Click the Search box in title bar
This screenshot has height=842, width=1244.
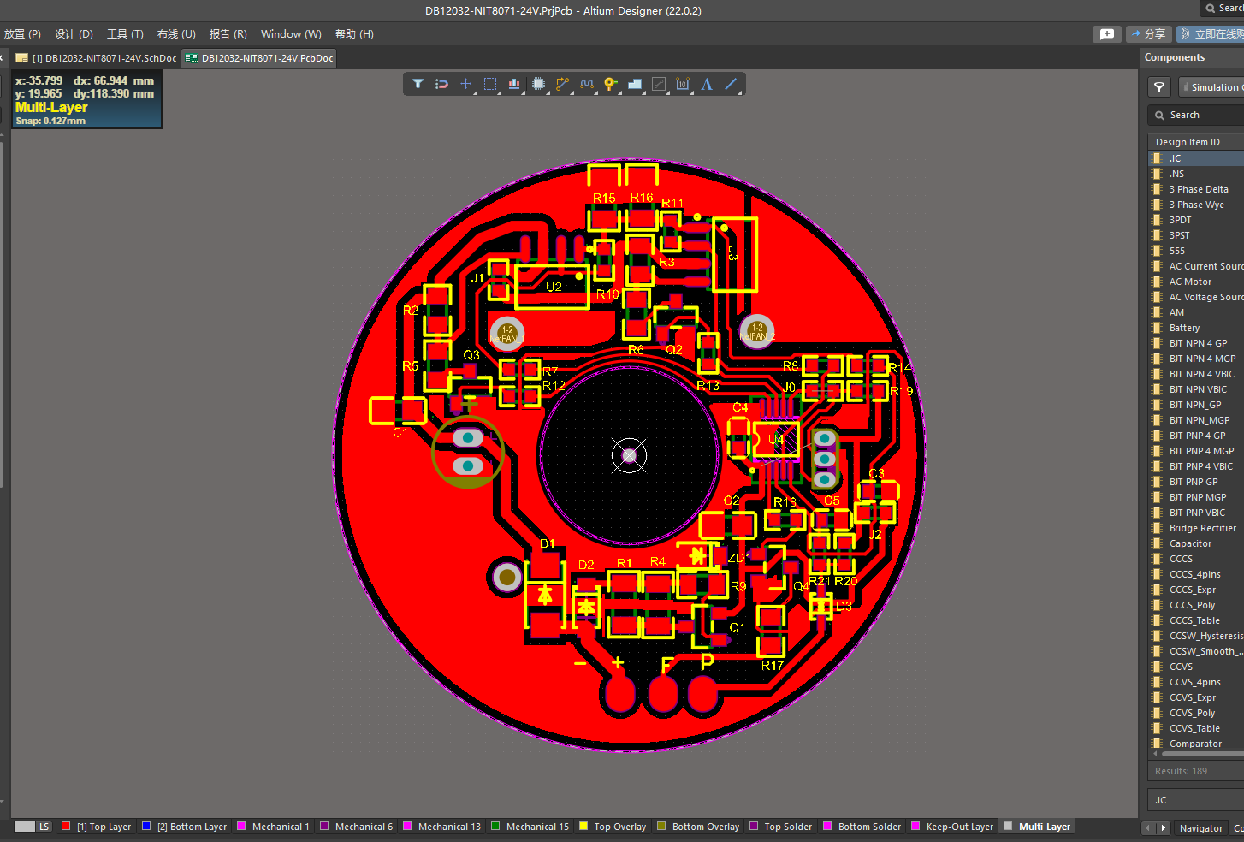pos(1223,9)
